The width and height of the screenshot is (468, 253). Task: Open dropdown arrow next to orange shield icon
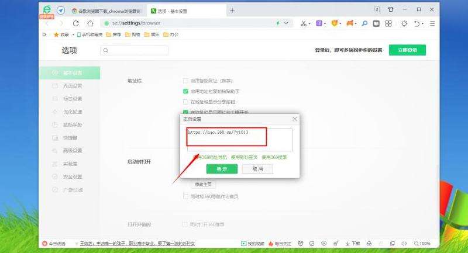(x=340, y=23)
